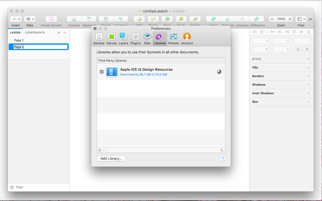This screenshot has width=322, height=201.
Task: Add a new Inner Shadow
Action: click(x=308, y=93)
